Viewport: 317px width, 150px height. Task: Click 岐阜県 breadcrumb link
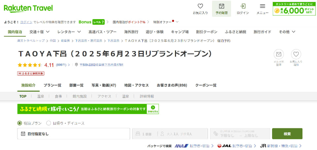click(65, 41)
